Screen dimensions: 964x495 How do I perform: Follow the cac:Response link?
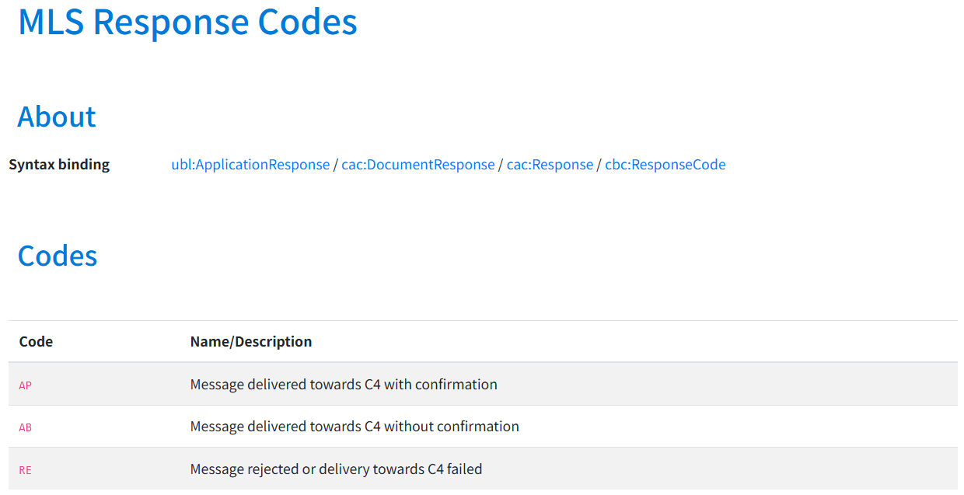point(550,165)
